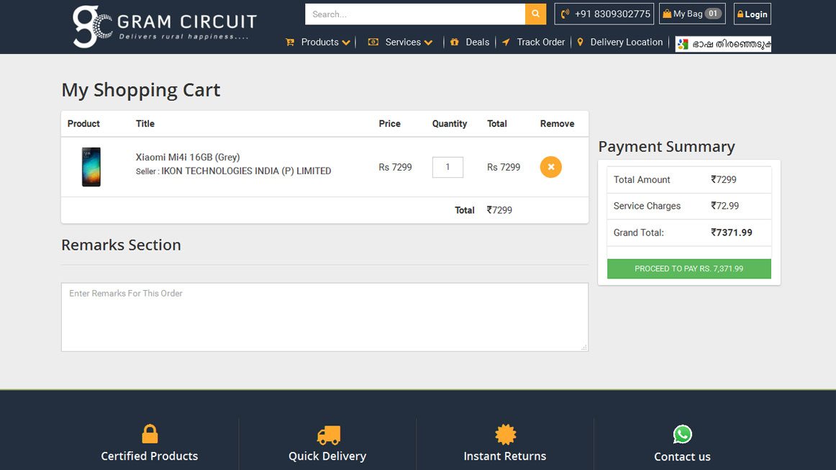Click the Certified Products padlock icon

pos(150,434)
